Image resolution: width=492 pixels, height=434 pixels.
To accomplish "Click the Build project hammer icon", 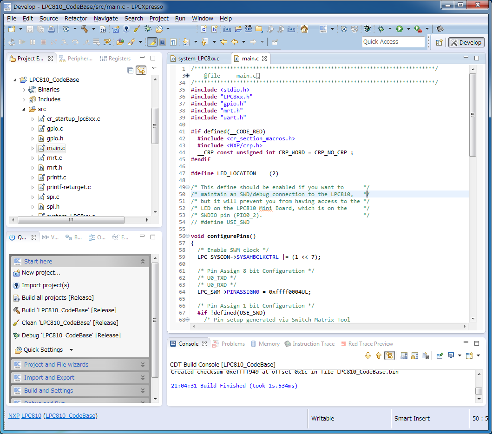I will [84, 29].
